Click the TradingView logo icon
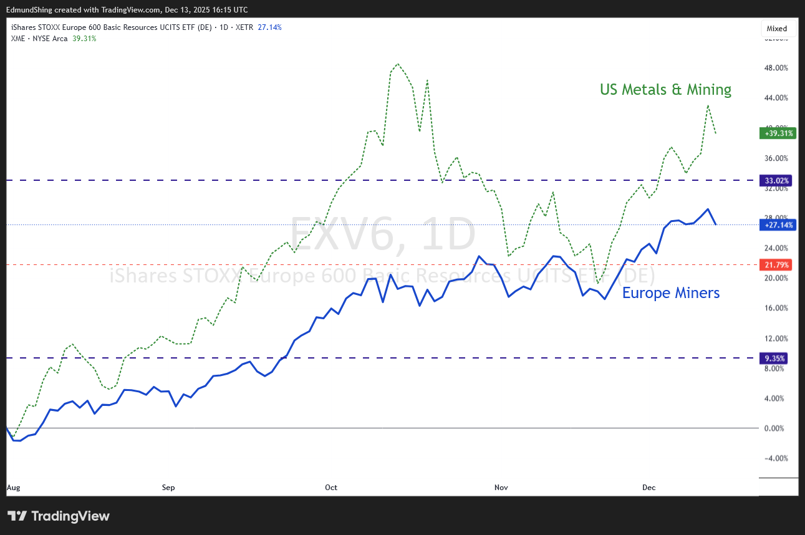This screenshot has width=805, height=535. [17, 516]
